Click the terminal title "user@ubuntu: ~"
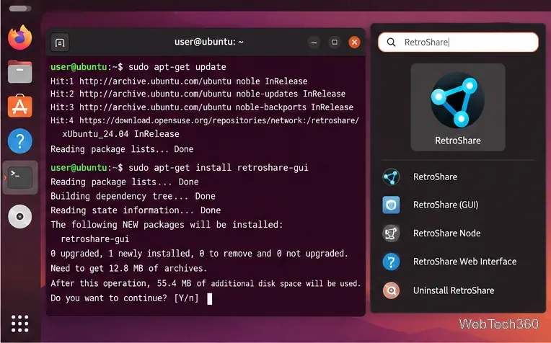The image size is (551, 343). tap(208, 42)
